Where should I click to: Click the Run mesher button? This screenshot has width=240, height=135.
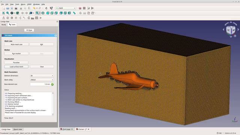pos(16,54)
